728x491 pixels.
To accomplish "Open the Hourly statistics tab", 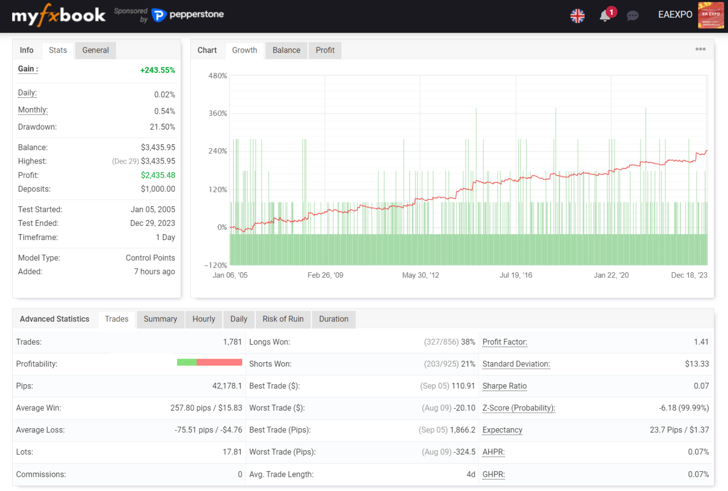I will pyautogui.click(x=203, y=319).
